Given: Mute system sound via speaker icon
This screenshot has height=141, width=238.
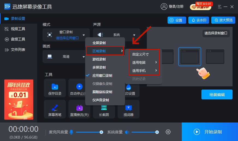Looking at the screenshot, I should point(127,132).
